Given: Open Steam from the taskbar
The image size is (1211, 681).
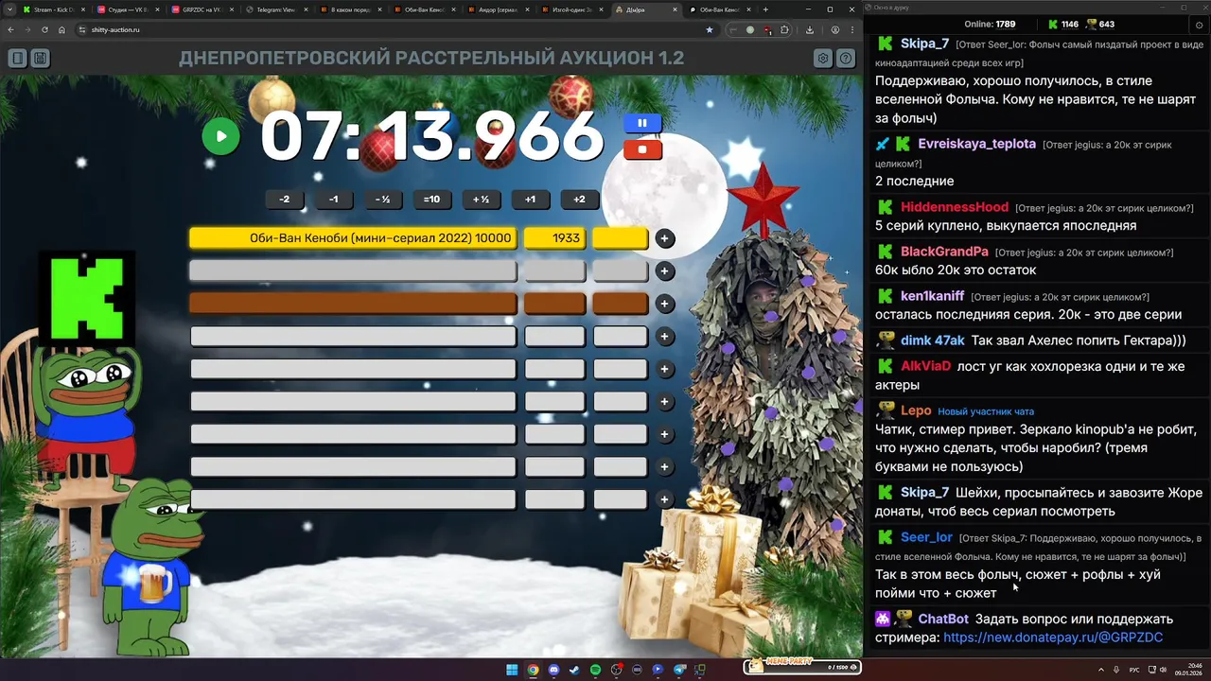Looking at the screenshot, I should 574,670.
